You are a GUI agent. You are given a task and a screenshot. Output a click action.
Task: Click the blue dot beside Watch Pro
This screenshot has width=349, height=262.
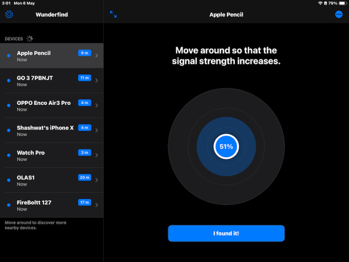(x=9, y=155)
